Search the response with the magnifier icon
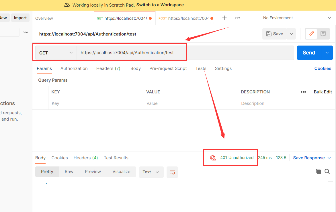 (x=327, y=171)
